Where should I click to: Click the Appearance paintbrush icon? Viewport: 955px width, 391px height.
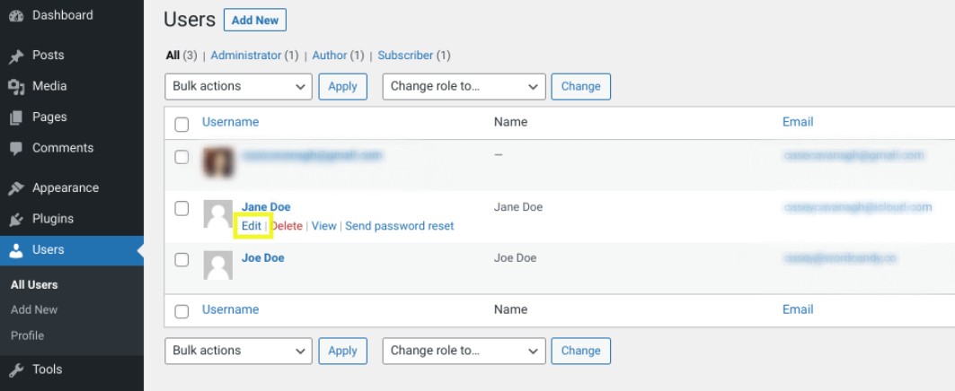[x=16, y=188]
